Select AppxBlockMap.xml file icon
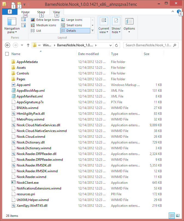This screenshot has height=221, width=184. [13, 90]
